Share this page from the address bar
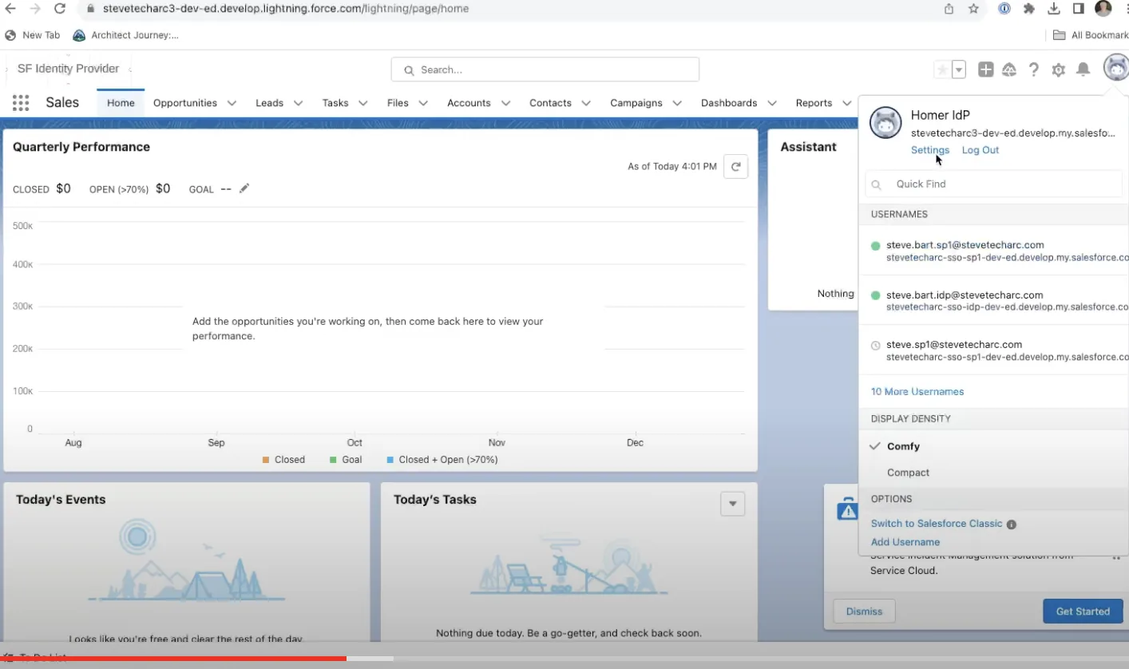The width and height of the screenshot is (1129, 669). pyautogui.click(x=949, y=9)
